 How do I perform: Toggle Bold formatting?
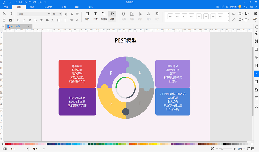[x=19, y=20]
